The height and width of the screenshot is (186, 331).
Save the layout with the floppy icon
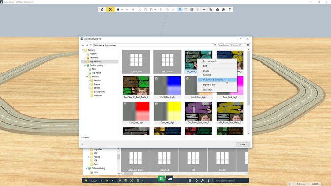(x=118, y=10)
